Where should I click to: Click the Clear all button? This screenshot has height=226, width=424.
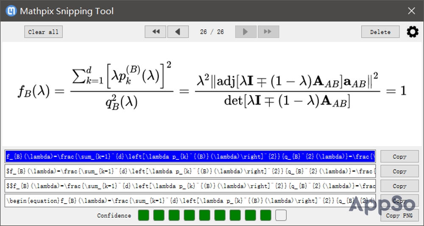[44, 32]
